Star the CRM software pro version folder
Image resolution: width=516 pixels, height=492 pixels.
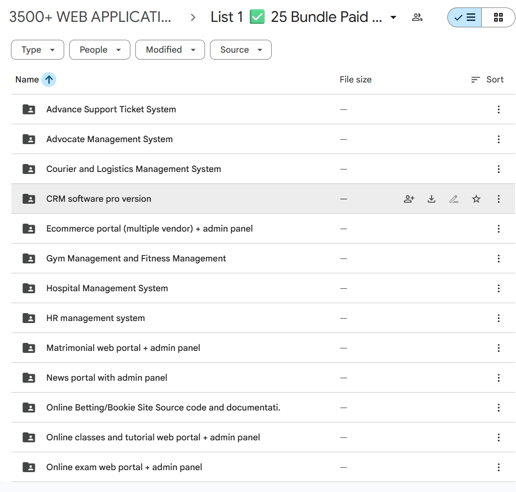point(476,199)
